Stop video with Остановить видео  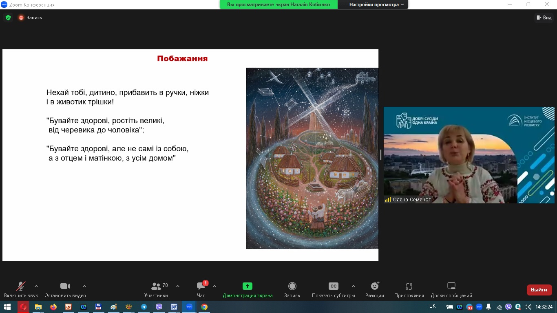(65, 287)
